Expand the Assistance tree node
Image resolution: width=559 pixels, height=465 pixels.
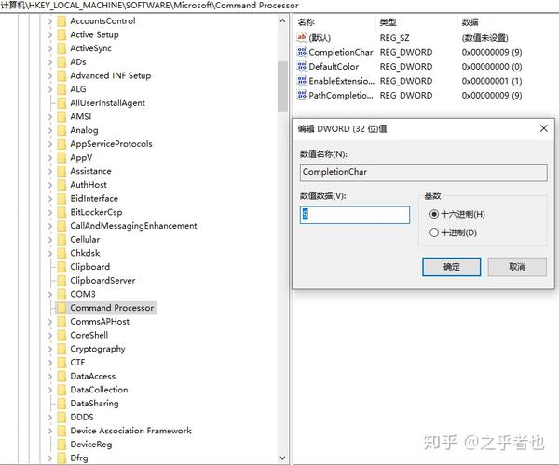50,171
